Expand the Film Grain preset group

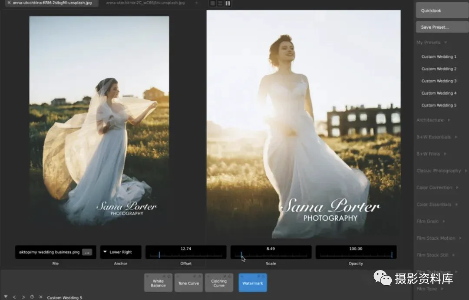(x=431, y=221)
